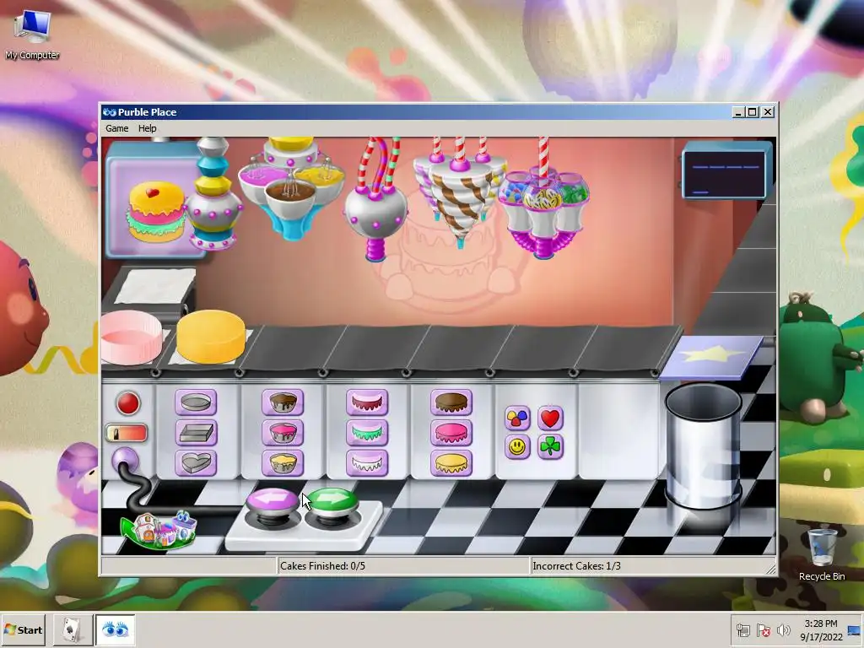Viewport: 864px width, 648px height.
Task: Pick the green filling layer button
Action: [x=367, y=433]
